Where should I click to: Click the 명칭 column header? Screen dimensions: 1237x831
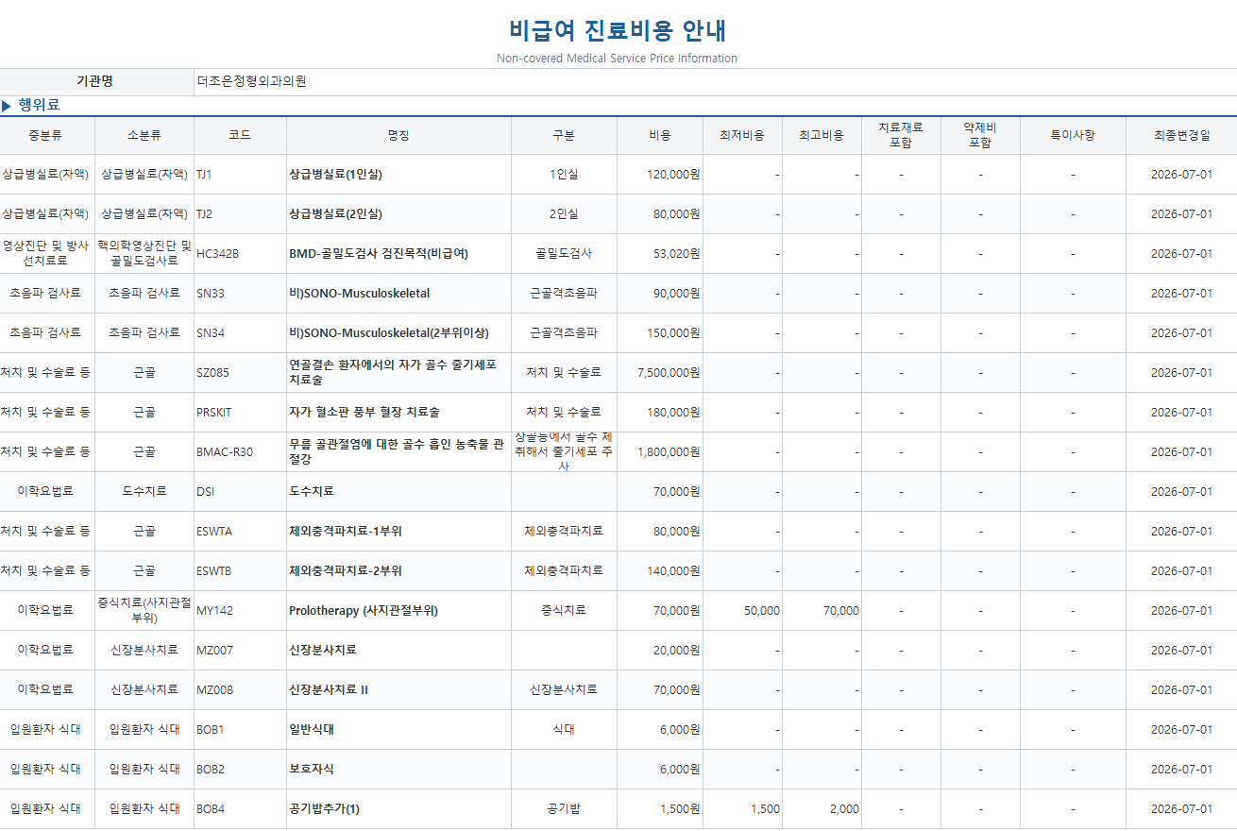point(398,135)
